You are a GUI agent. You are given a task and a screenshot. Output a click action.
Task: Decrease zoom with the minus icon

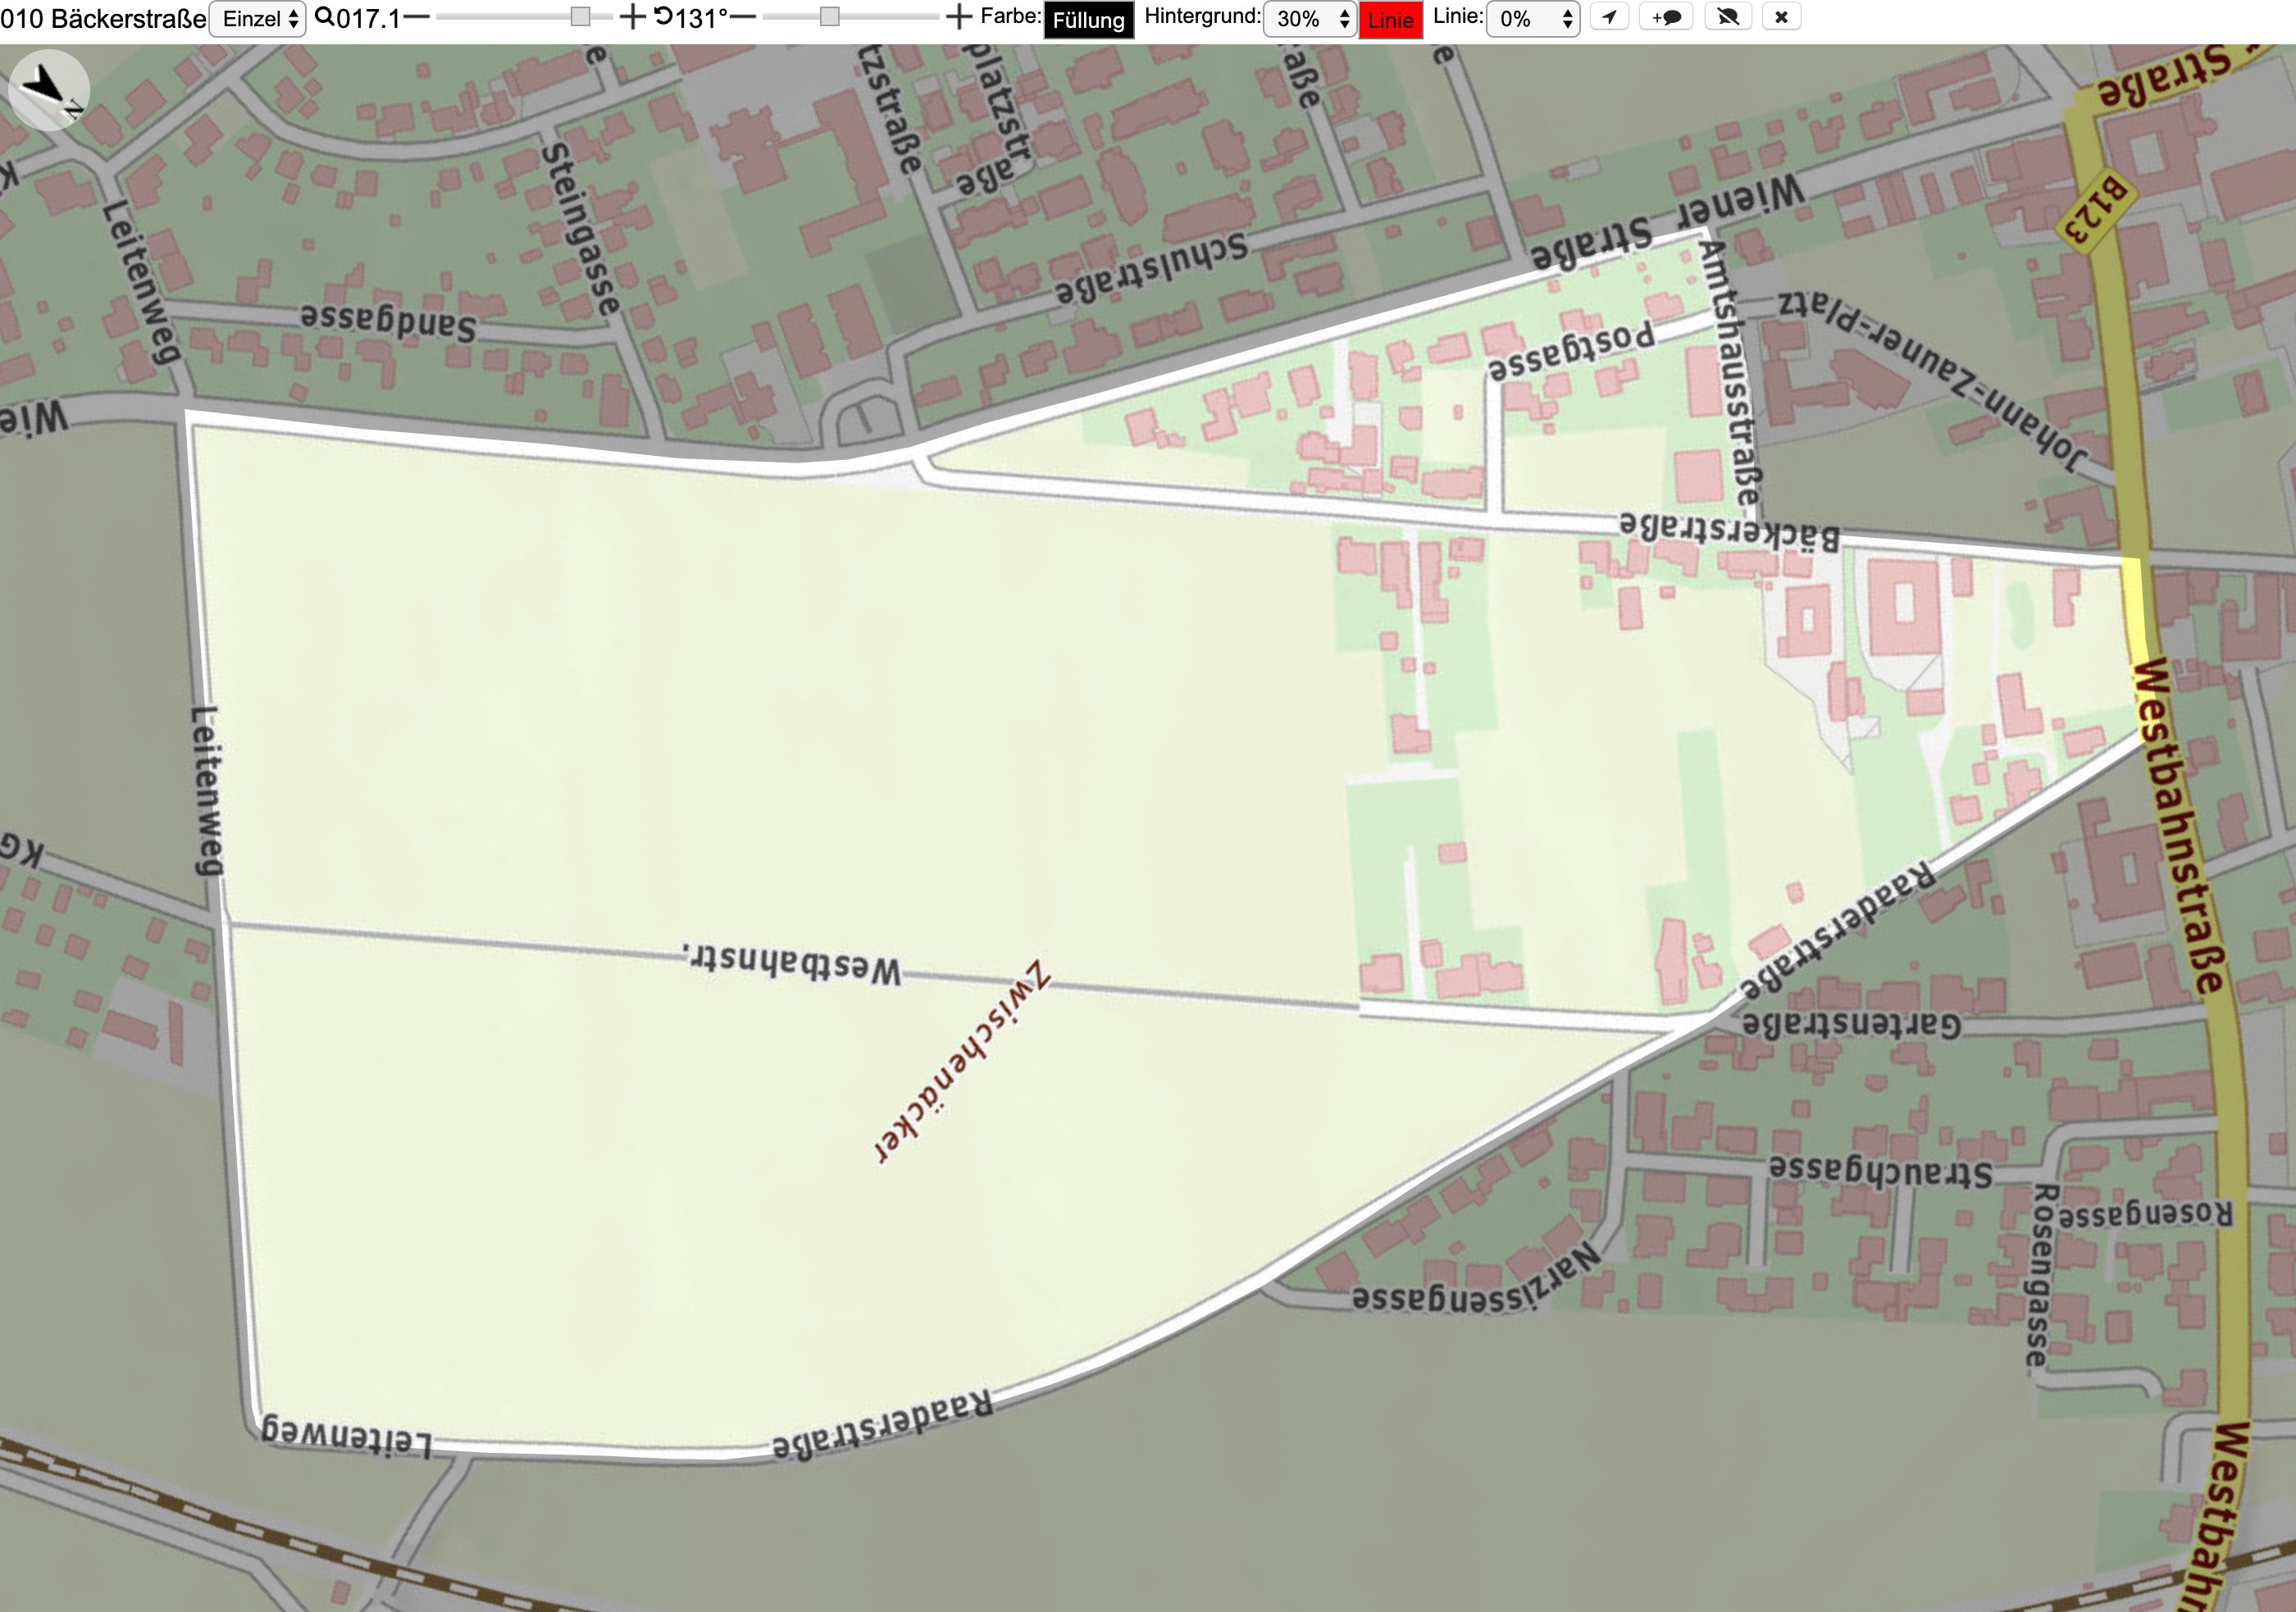(416, 17)
